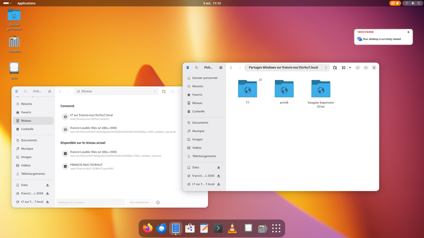
Task: Eject Data drive in Partages Windows sidebar
Action: point(219,167)
